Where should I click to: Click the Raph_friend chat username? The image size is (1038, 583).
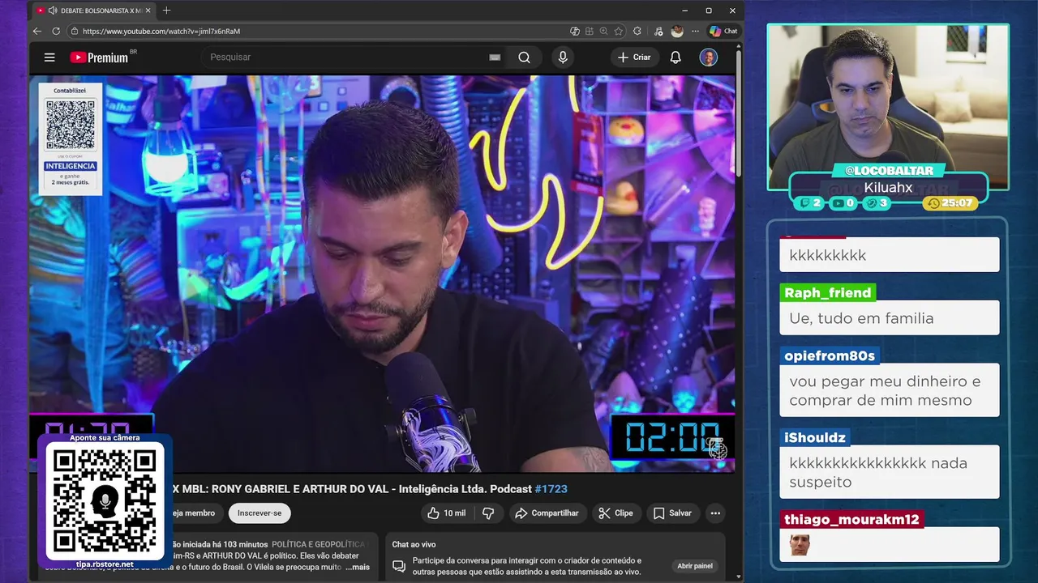827,293
